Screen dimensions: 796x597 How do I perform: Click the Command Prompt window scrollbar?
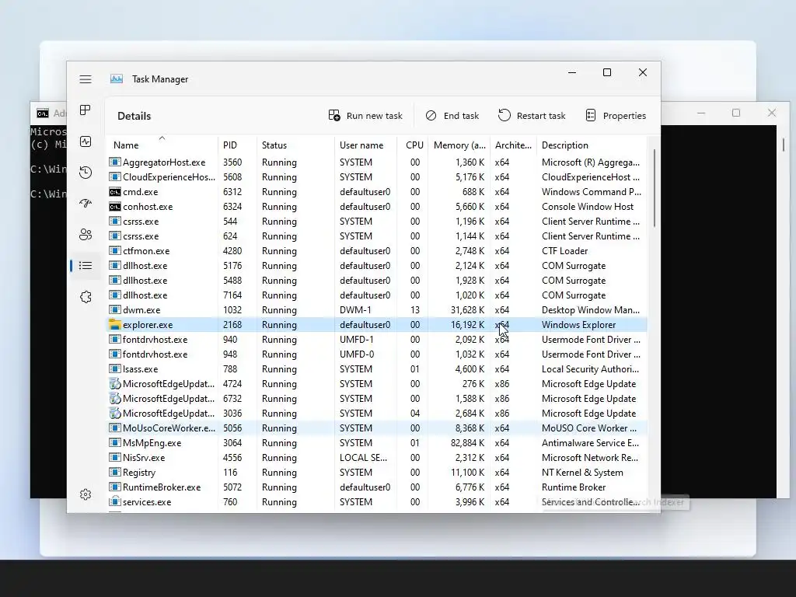click(783, 145)
